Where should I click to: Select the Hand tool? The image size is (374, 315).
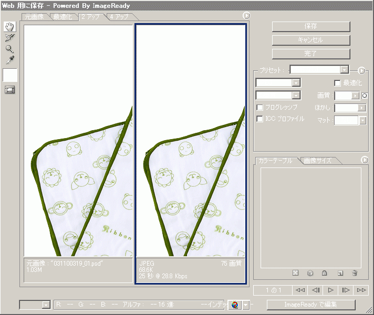tap(10, 27)
